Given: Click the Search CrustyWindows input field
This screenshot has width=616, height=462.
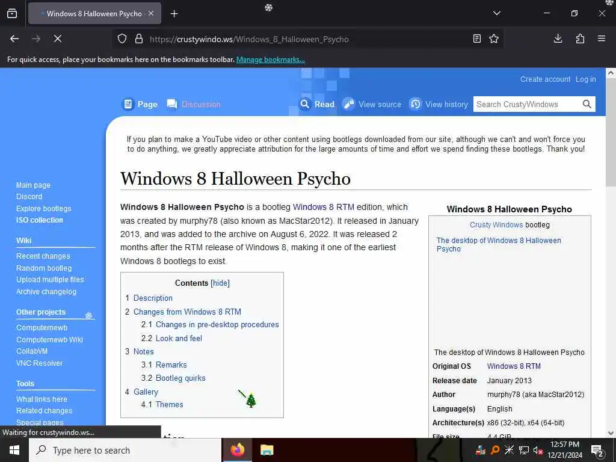Looking at the screenshot, I should (x=526, y=104).
